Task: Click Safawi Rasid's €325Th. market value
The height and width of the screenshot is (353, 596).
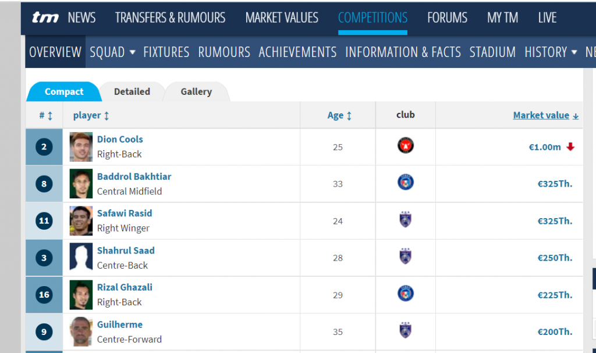Action: click(x=555, y=221)
